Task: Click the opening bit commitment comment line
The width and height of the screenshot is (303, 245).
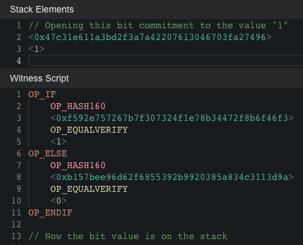Action: coord(158,26)
